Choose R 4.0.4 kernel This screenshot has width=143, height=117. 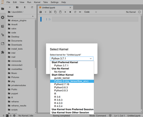pyautogui.click(x=72, y=106)
